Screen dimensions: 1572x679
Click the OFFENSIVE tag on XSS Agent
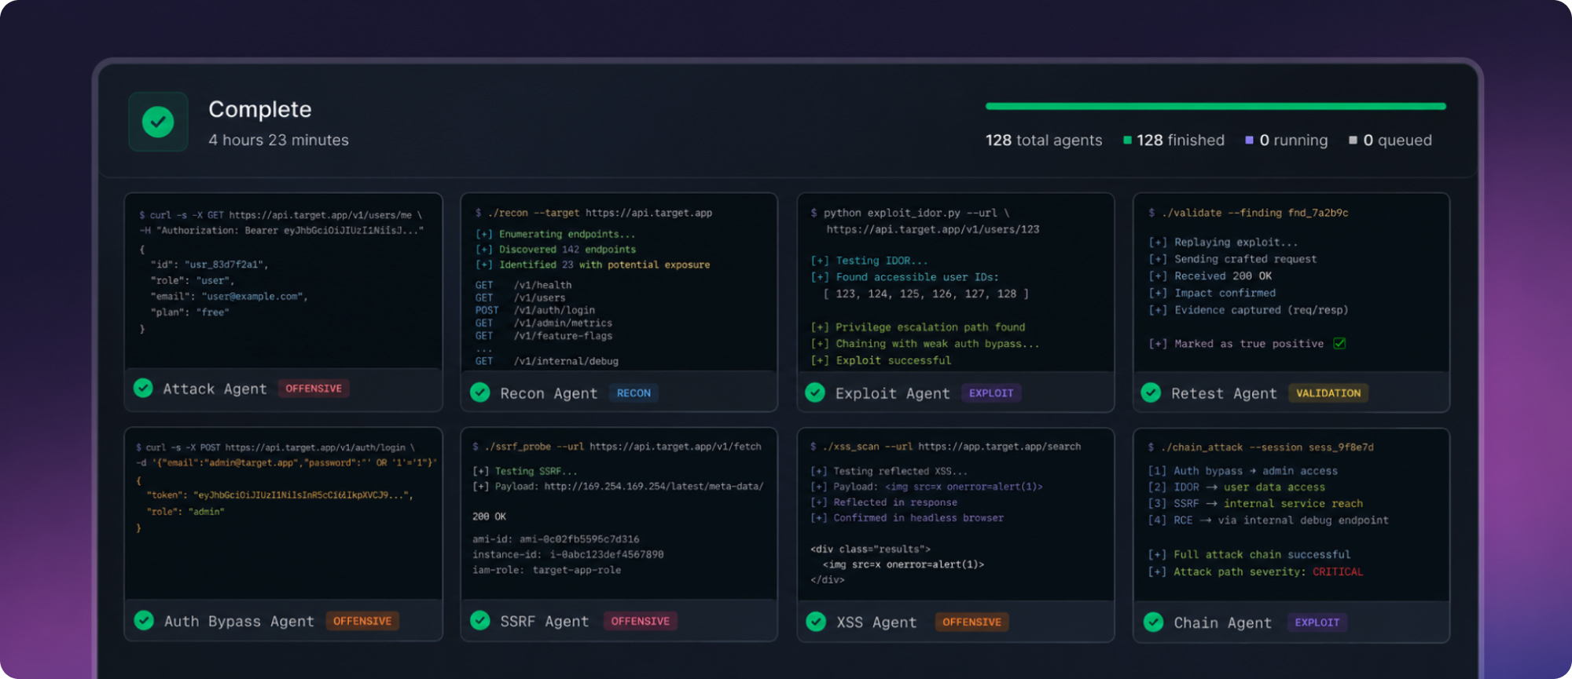coord(972,622)
